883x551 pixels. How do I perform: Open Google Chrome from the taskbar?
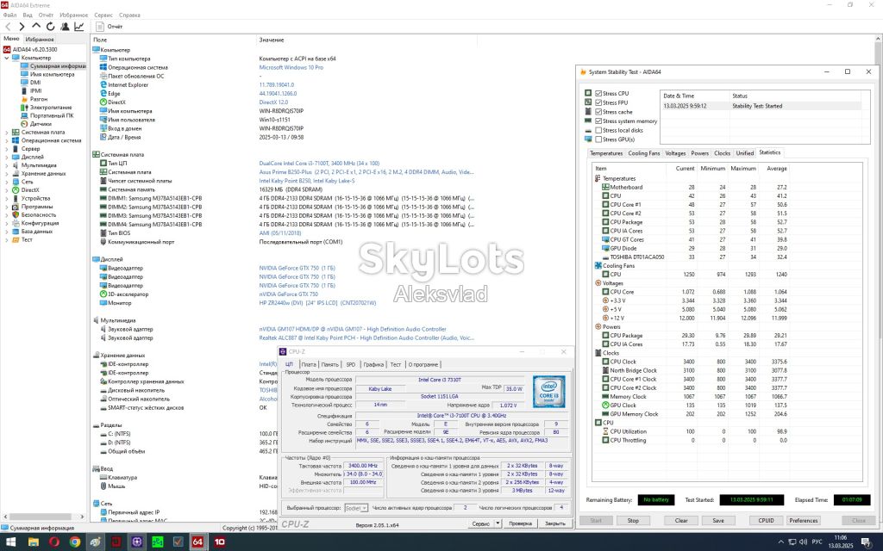pyautogui.click(x=75, y=542)
